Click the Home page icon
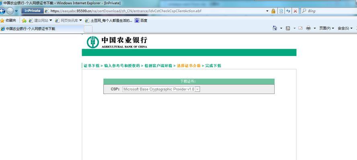357x160 pixels. (x=275, y=28)
